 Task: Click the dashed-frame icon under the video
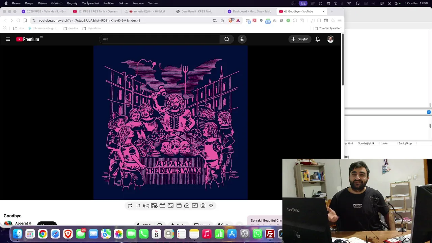click(x=179, y=206)
